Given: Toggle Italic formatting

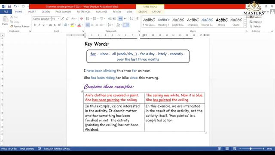Looking at the screenshot, I should click(x=39, y=25).
